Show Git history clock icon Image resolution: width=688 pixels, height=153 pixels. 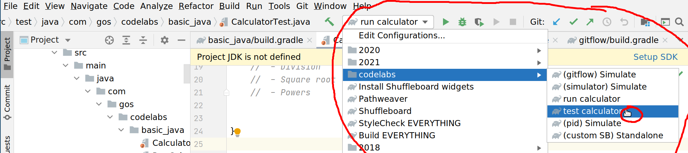coord(607,22)
